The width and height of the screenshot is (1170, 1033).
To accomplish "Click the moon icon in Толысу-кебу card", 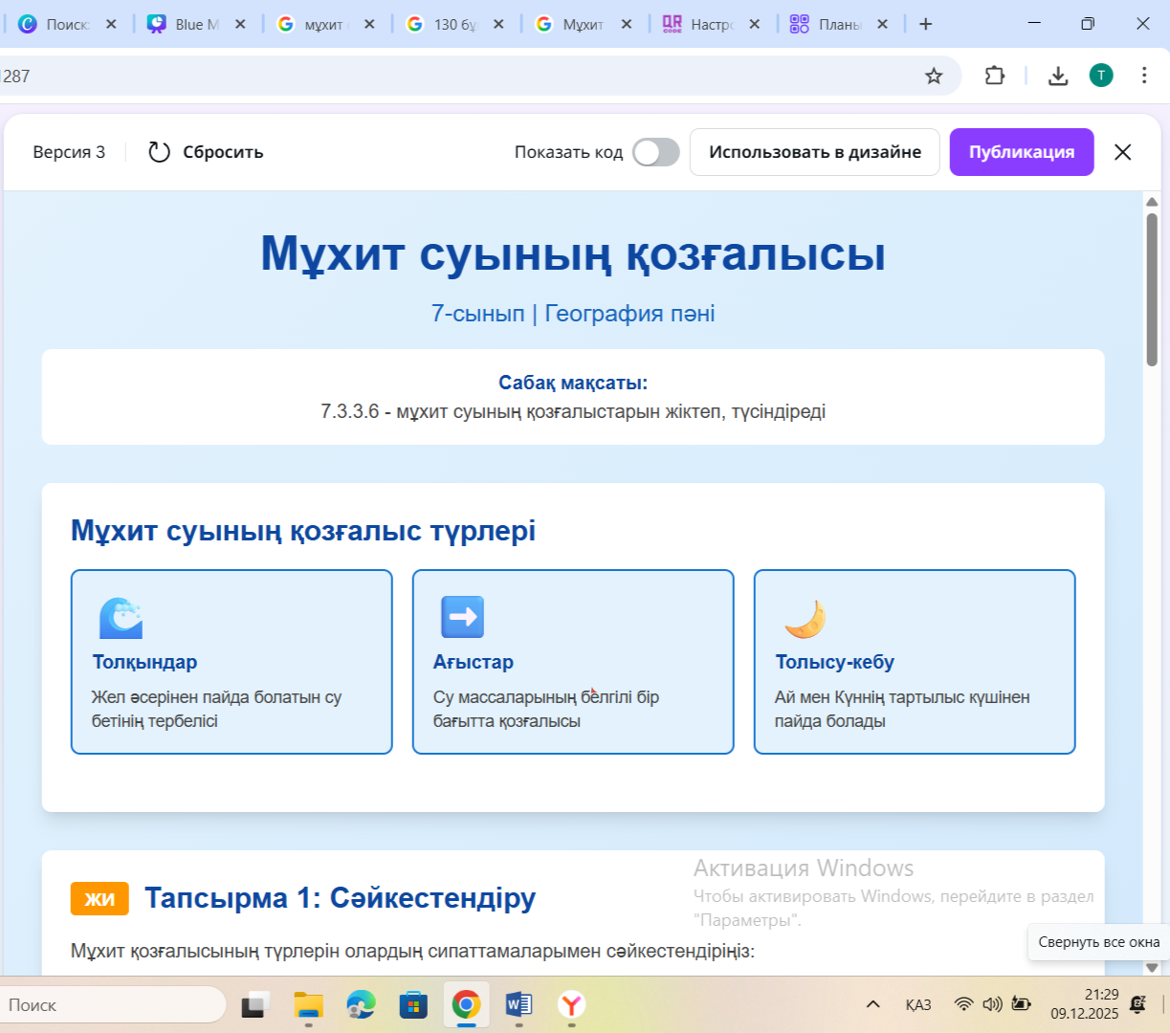I will pos(805,618).
